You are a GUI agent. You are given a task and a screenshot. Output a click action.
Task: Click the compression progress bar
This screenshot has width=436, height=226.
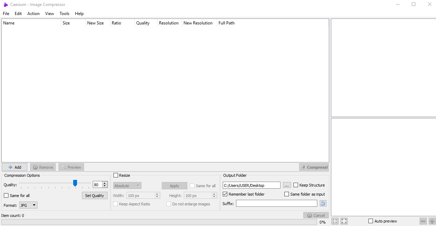159,222
